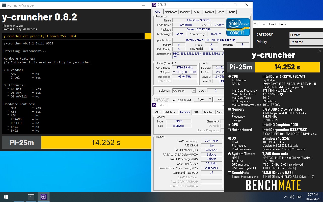Click the Core Voltage 0.792 V field

point(216,34)
